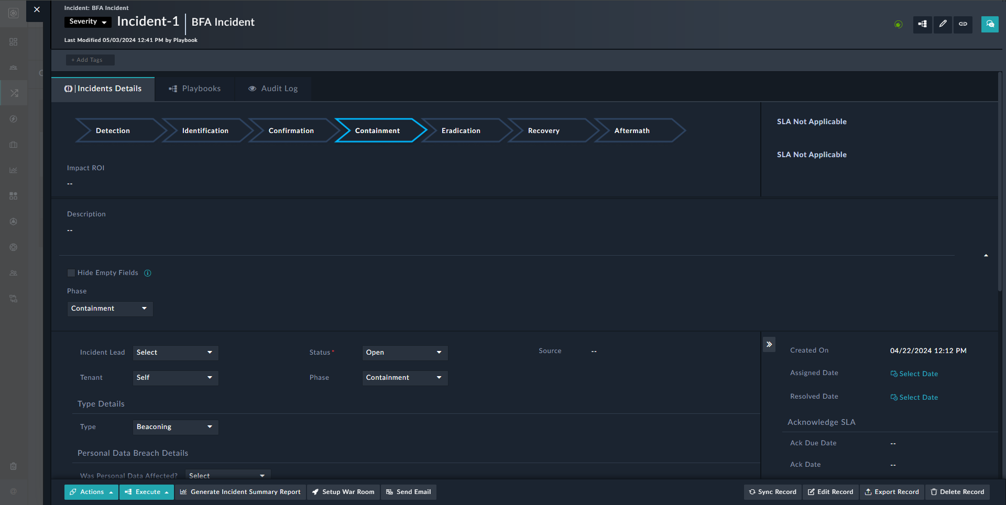Close the incident detail panel
The image size is (1006, 505).
37,9
